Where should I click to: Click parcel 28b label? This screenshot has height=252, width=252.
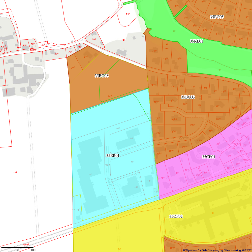click(x=94, y=39)
